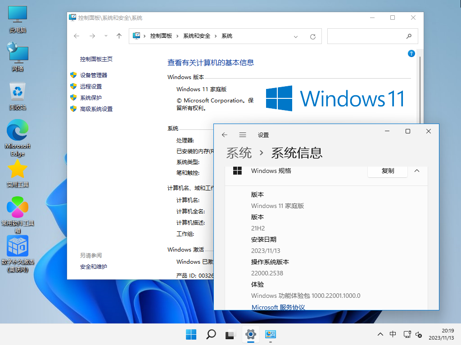461x345 pixels.
Task: Click 系统 breadcrumb in Settings header
Action: (239, 153)
